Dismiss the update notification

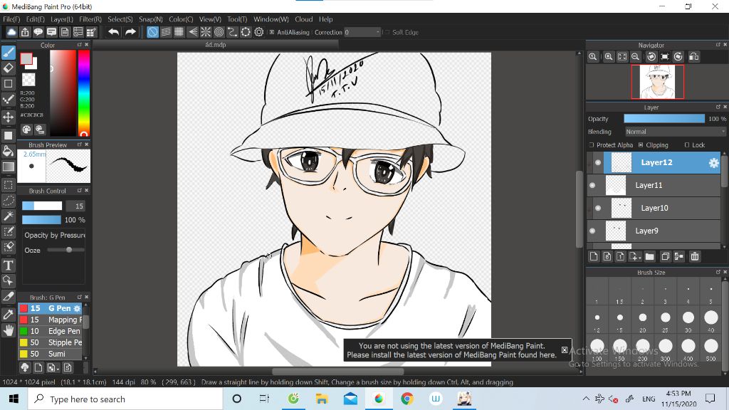[x=565, y=350]
